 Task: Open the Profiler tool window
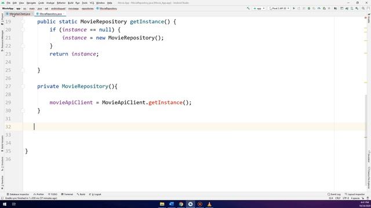tap(39, 194)
